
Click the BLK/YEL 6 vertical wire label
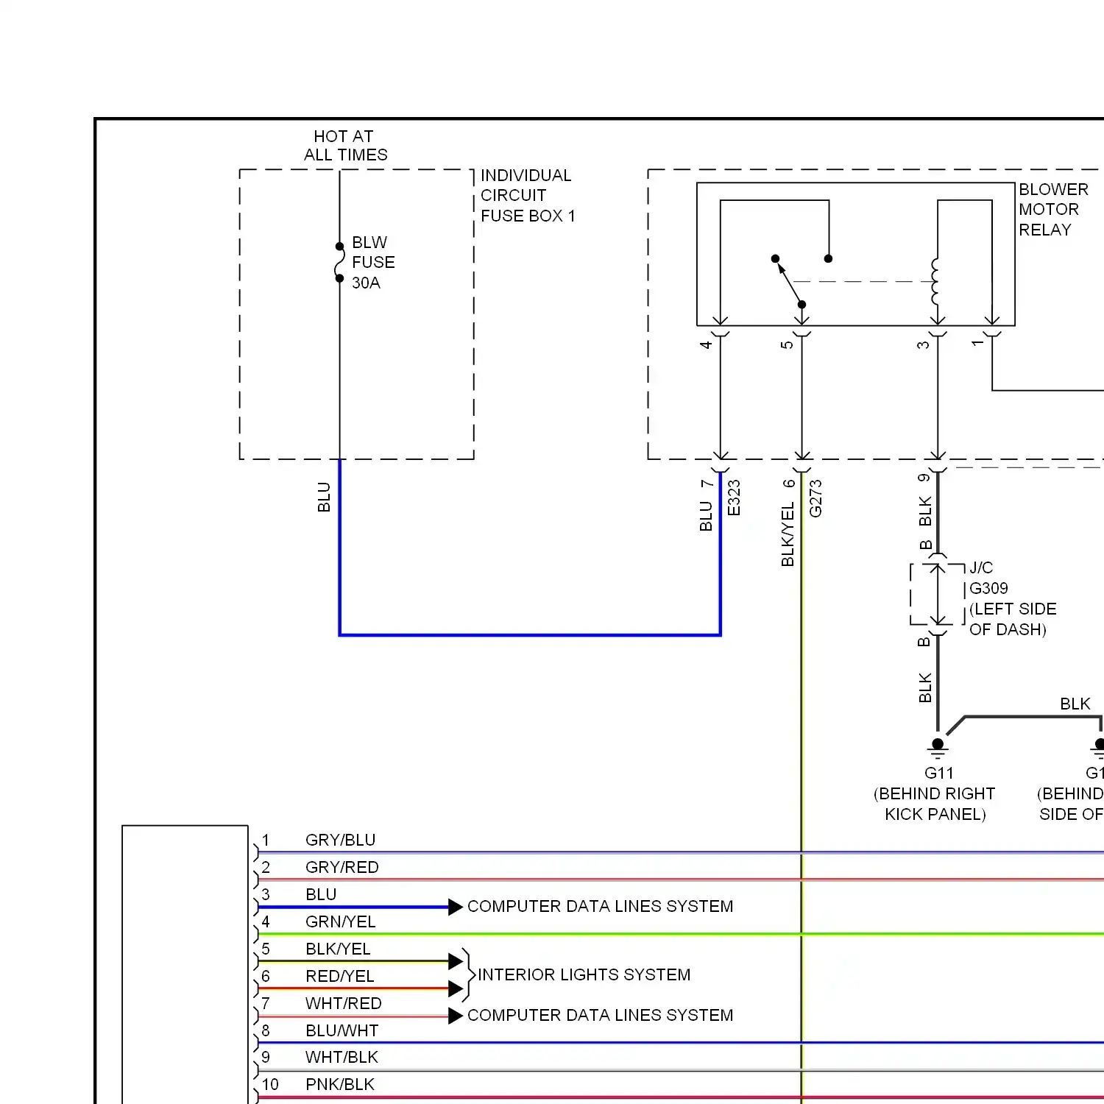point(788,523)
